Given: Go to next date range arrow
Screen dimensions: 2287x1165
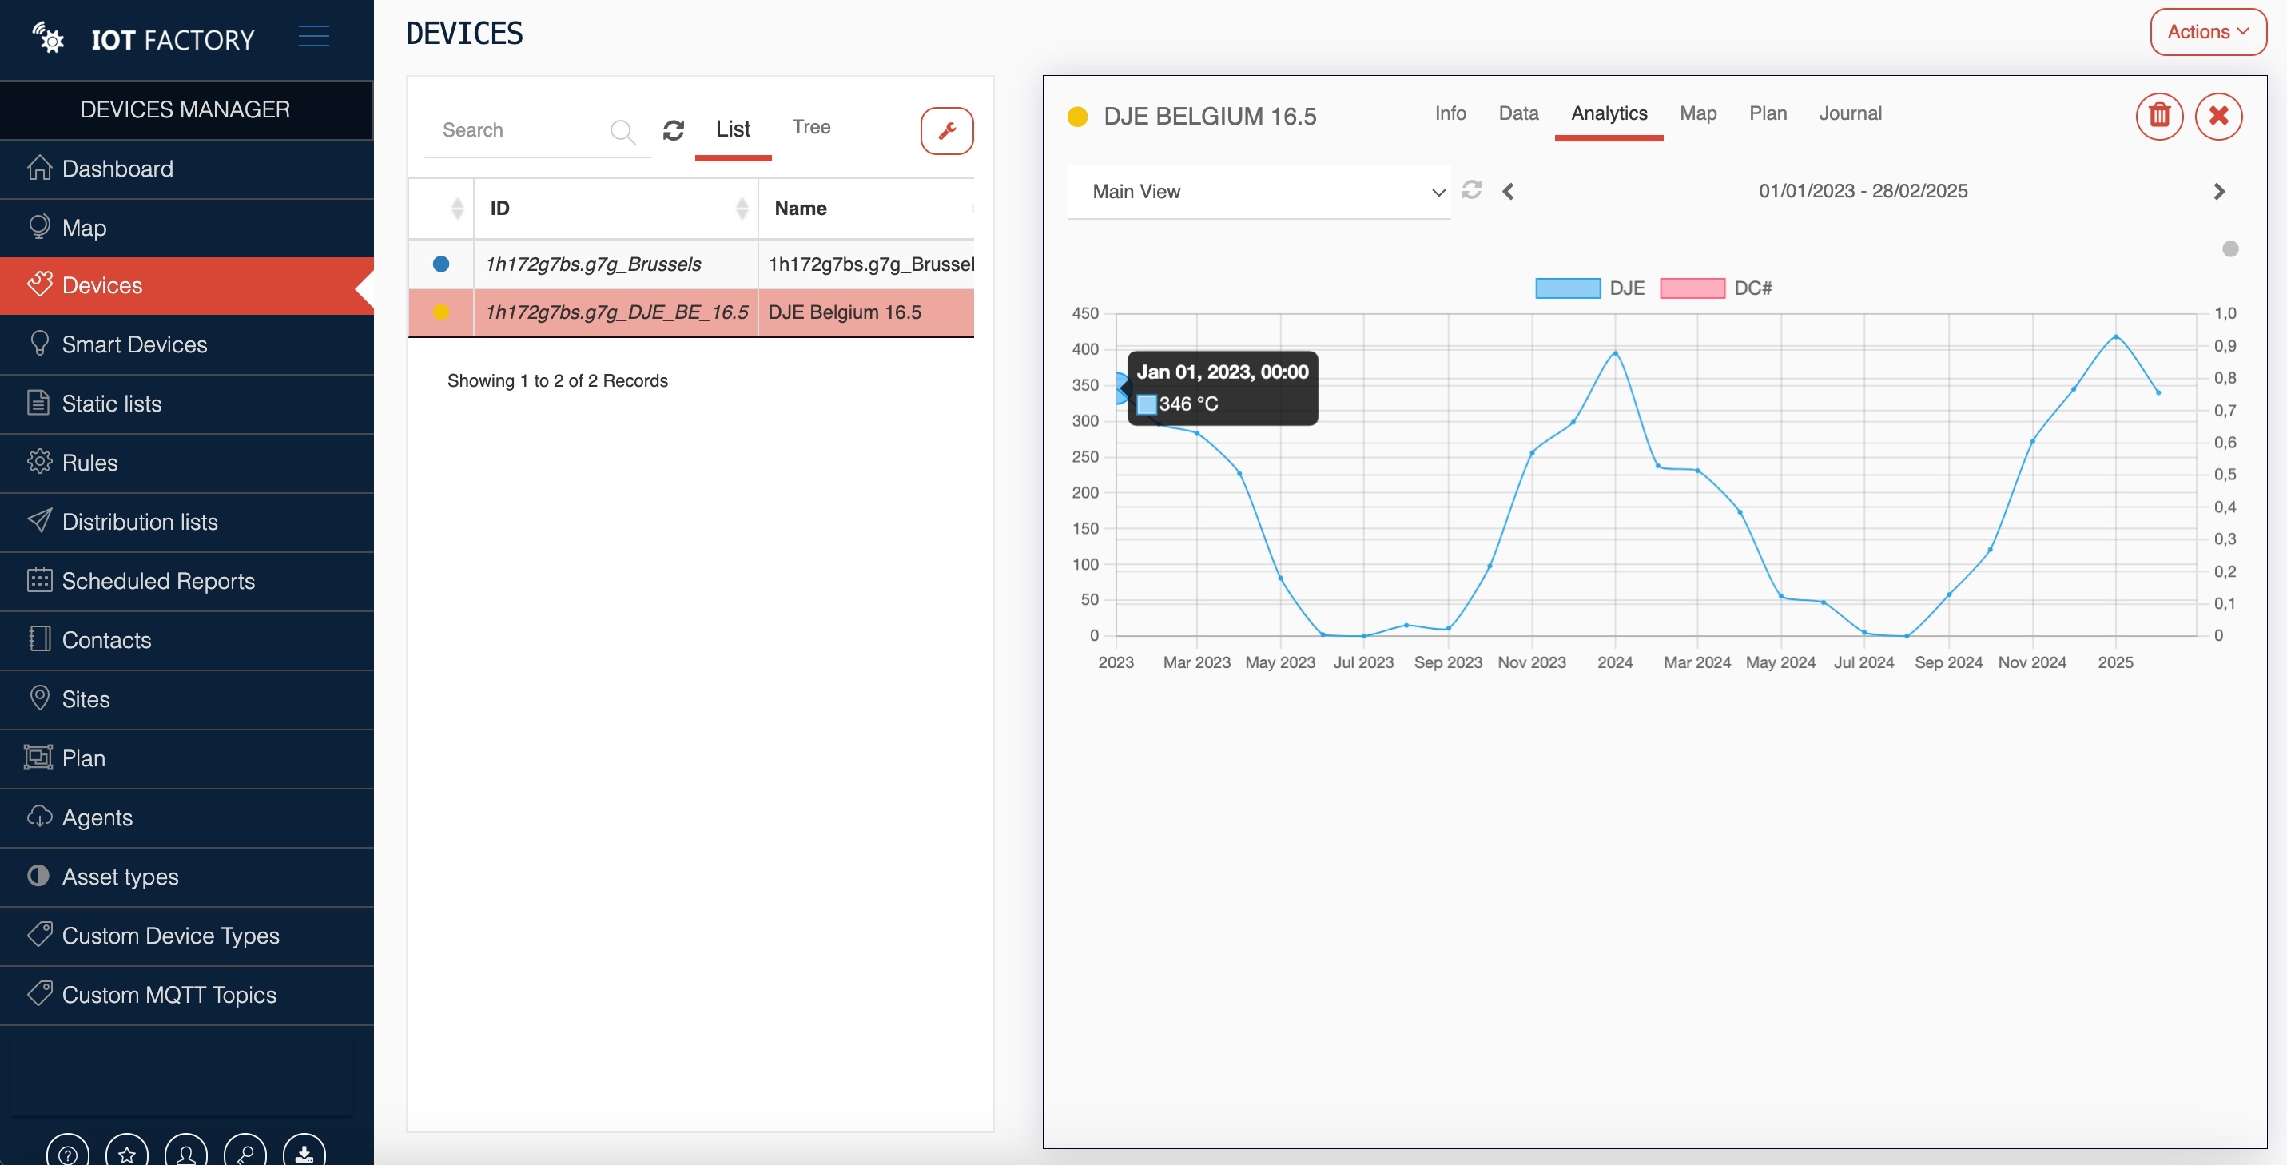Looking at the screenshot, I should click(2218, 192).
